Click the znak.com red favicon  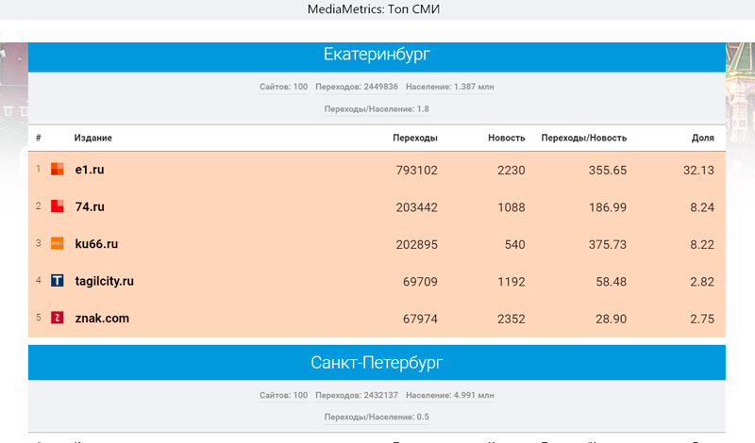pyautogui.click(x=58, y=318)
